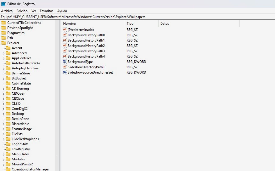Click the CabinetState folder icon

click(x=8, y=83)
